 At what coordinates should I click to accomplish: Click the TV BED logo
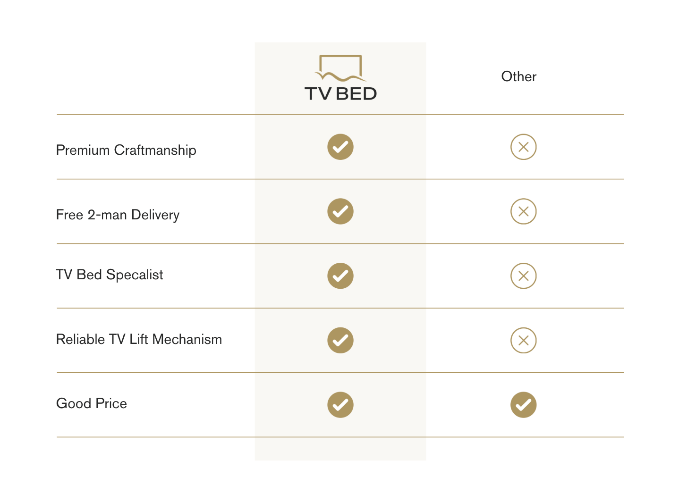pyautogui.click(x=340, y=78)
